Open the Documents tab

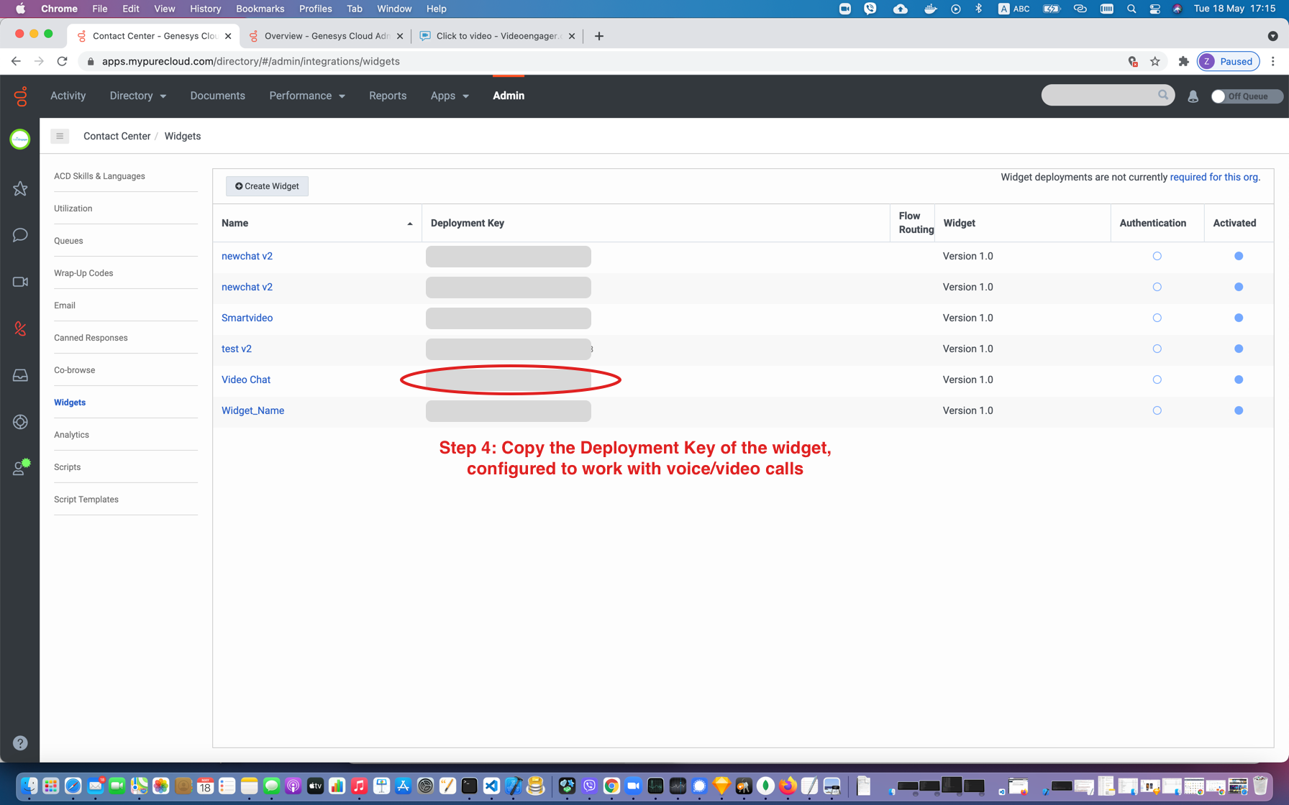click(217, 96)
